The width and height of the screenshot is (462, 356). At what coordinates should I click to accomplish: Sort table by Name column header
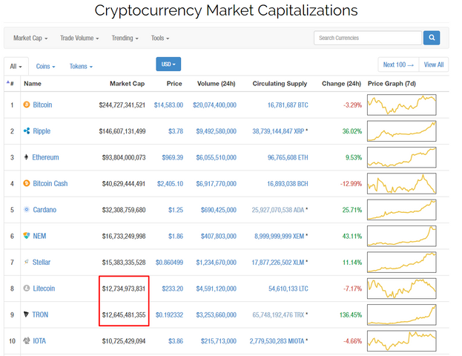click(33, 84)
